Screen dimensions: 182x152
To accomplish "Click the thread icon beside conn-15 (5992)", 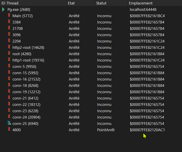I will 9,72.
